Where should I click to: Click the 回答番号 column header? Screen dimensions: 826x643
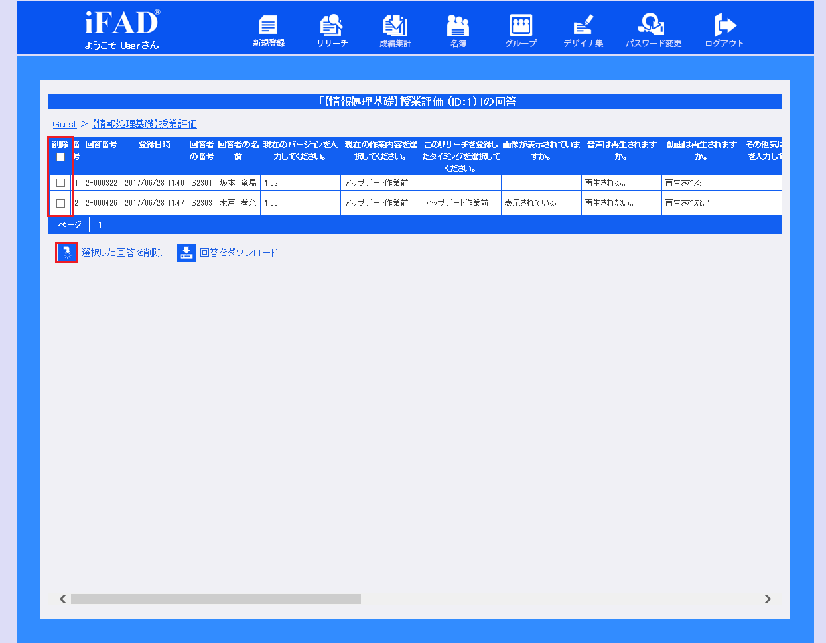pyautogui.click(x=102, y=145)
